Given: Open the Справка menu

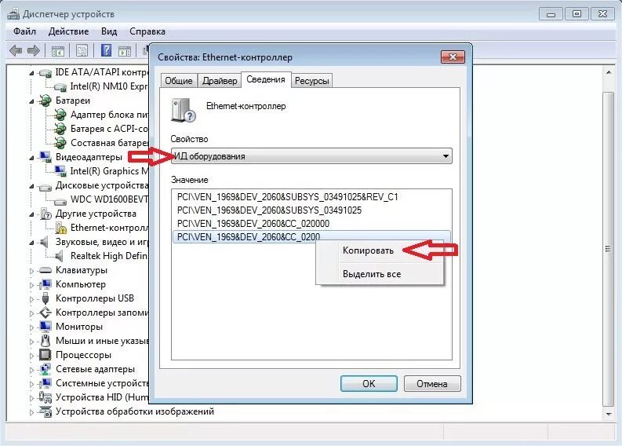Looking at the screenshot, I should (147, 31).
